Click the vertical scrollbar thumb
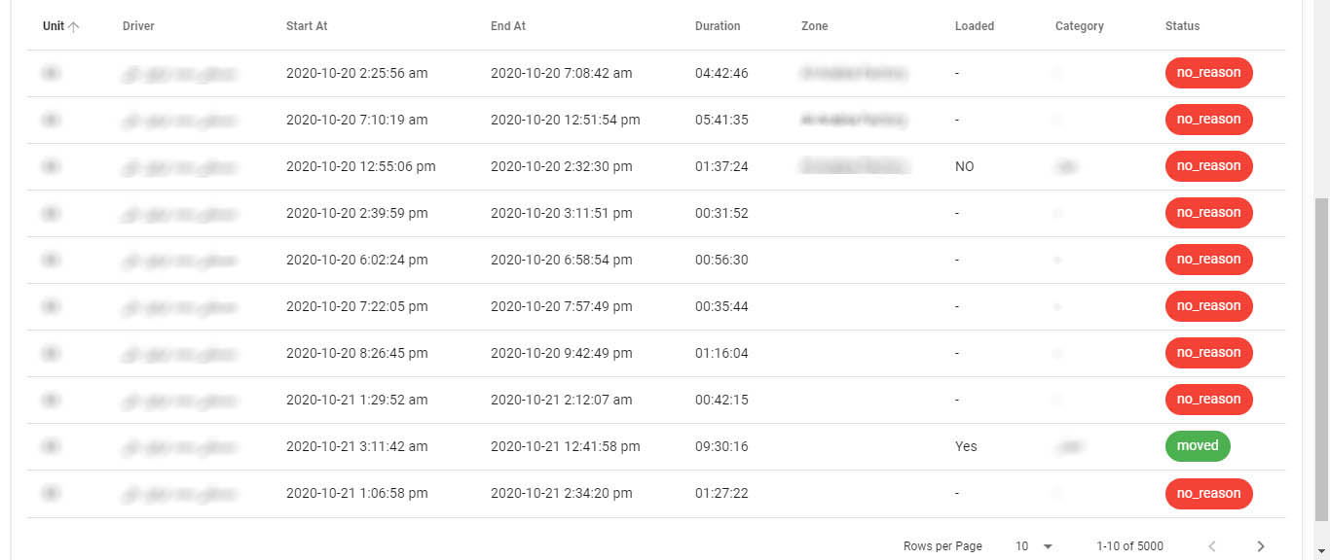 (1321, 365)
